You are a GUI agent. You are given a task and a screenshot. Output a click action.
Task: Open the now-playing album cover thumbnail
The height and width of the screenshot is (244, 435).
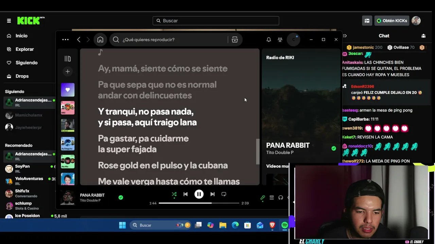click(67, 198)
